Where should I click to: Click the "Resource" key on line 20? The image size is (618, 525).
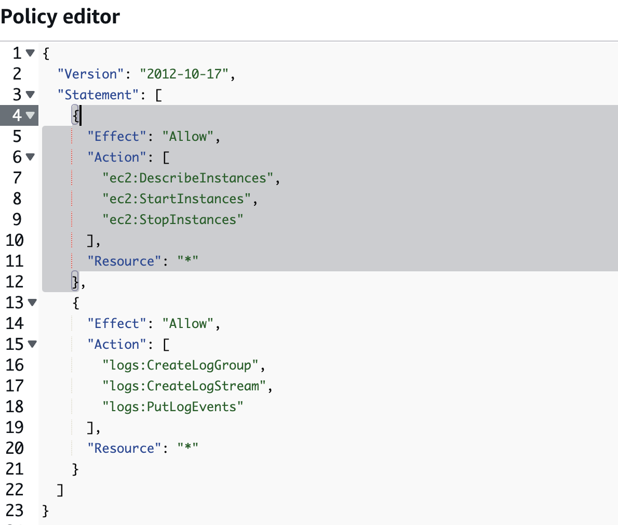[x=125, y=449]
